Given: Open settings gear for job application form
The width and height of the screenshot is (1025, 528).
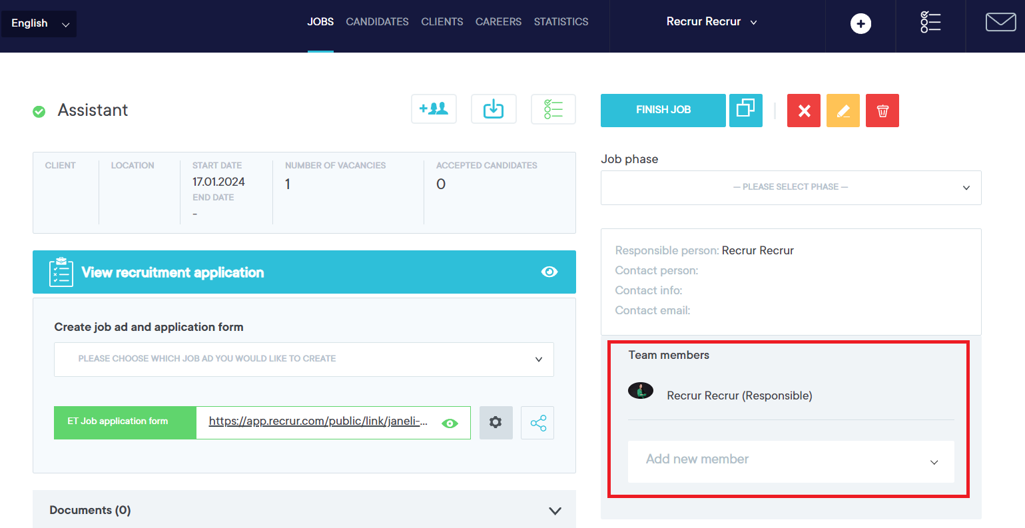Looking at the screenshot, I should pos(496,422).
